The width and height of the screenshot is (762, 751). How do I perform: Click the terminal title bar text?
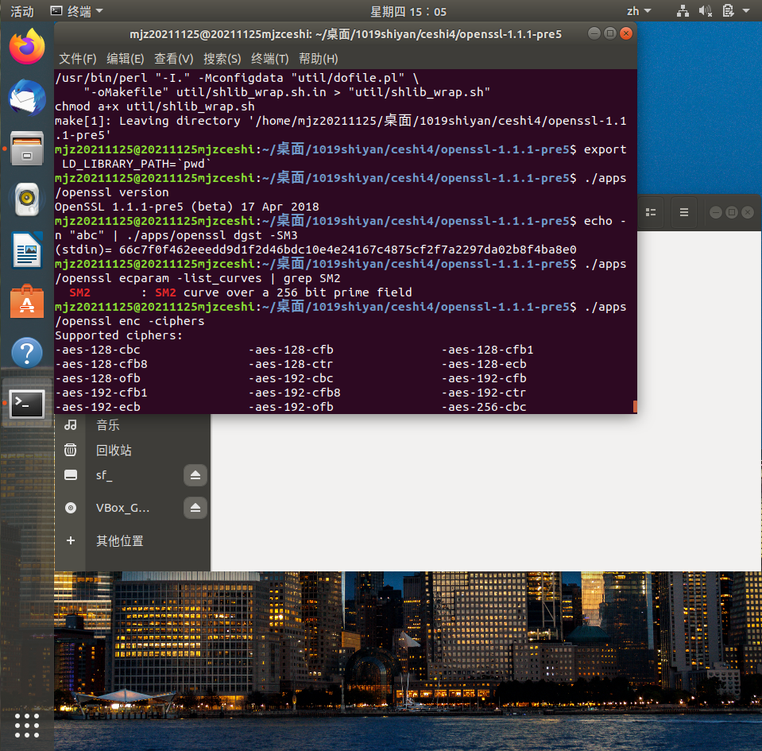[x=345, y=34]
